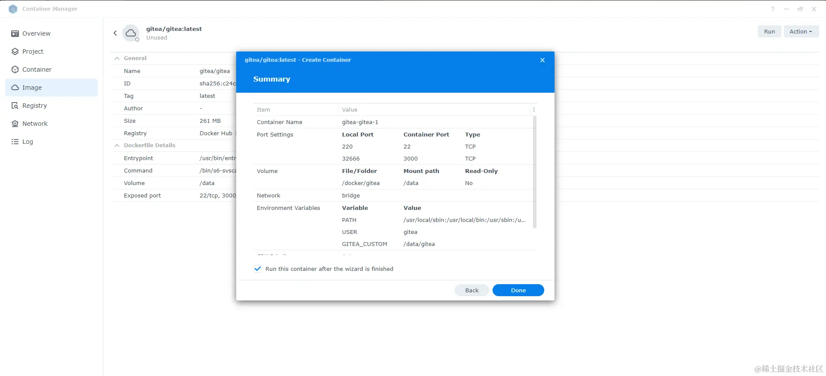Click local port 32666 value
The width and height of the screenshot is (826, 376).
point(351,159)
